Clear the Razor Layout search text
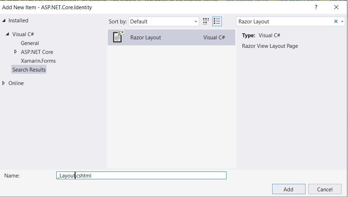This screenshot has height=197, width=348. pos(336,21)
